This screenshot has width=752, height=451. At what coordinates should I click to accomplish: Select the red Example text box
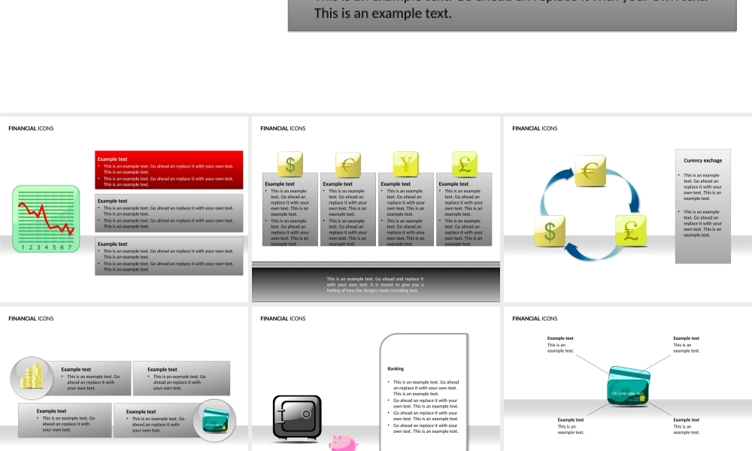point(169,170)
